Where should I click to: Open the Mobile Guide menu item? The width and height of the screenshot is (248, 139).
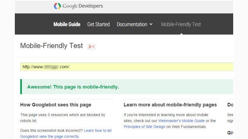point(67,24)
